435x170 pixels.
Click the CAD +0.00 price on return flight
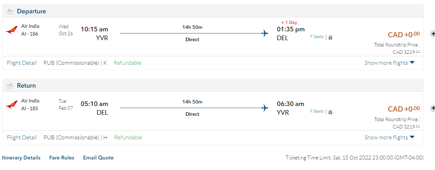click(404, 109)
